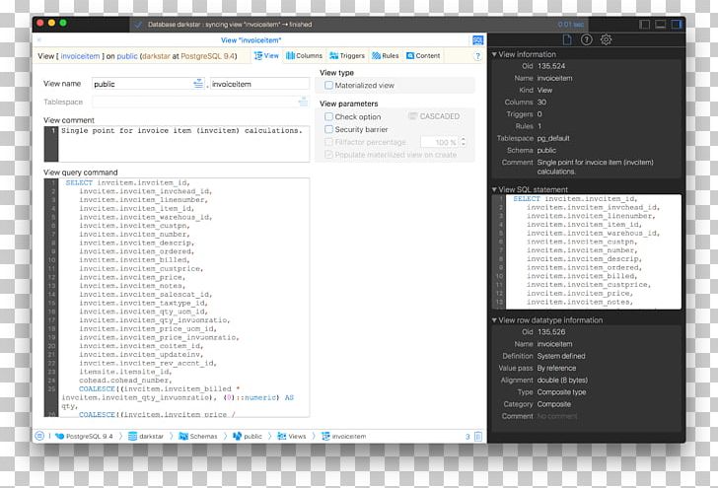The width and height of the screenshot is (718, 488).
Task: Click the invoiceitem view name field
Action: pyautogui.click(x=259, y=85)
